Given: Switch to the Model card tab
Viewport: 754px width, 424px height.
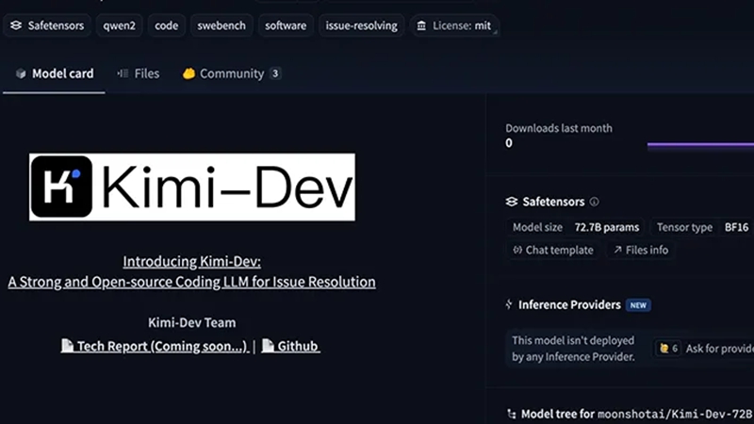Looking at the screenshot, I should (55, 73).
